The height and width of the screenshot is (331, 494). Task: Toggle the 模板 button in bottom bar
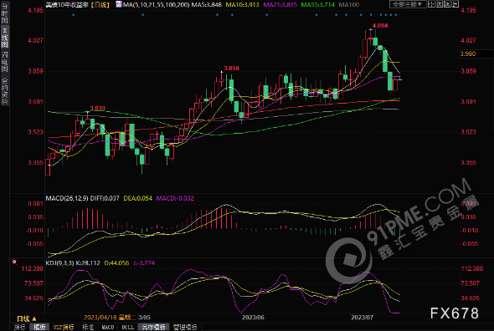point(39,328)
